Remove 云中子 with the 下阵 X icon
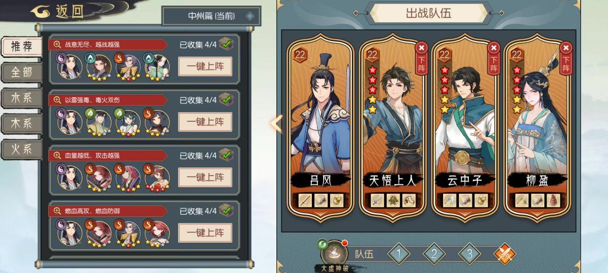This screenshot has width=608, height=273. [x=494, y=48]
